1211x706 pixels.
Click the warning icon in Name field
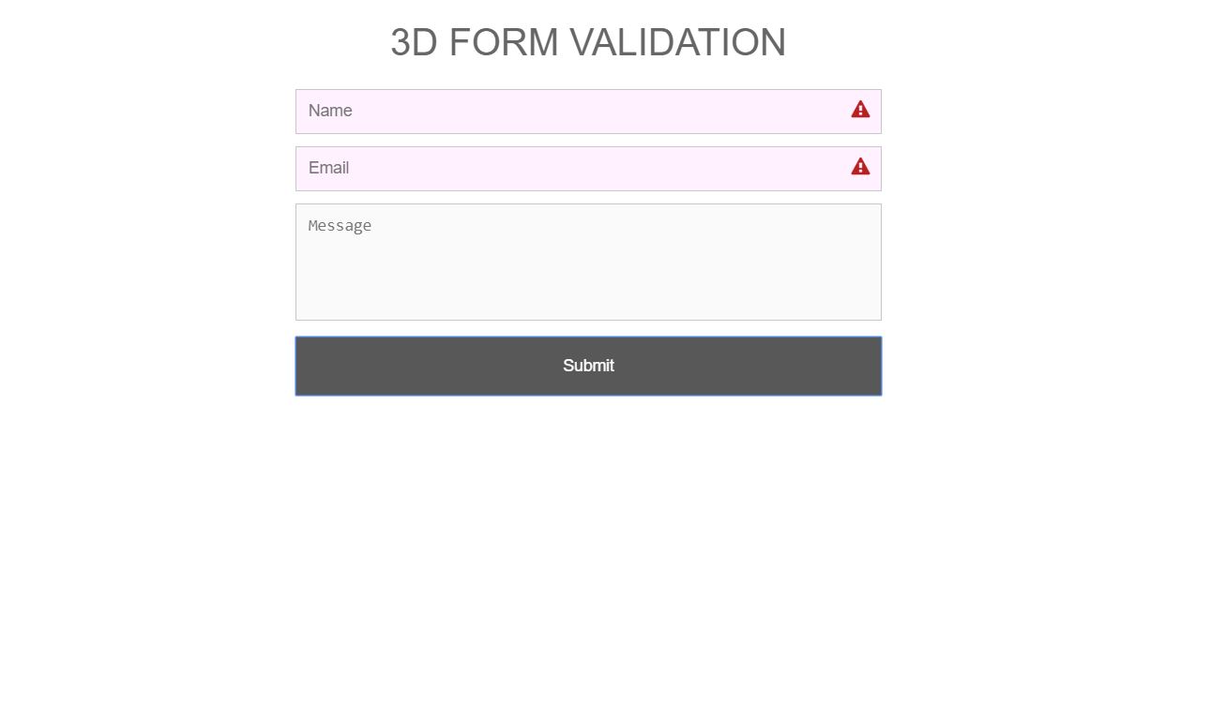coord(860,110)
